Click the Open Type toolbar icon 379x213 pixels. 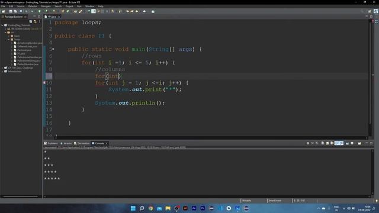coord(76,11)
